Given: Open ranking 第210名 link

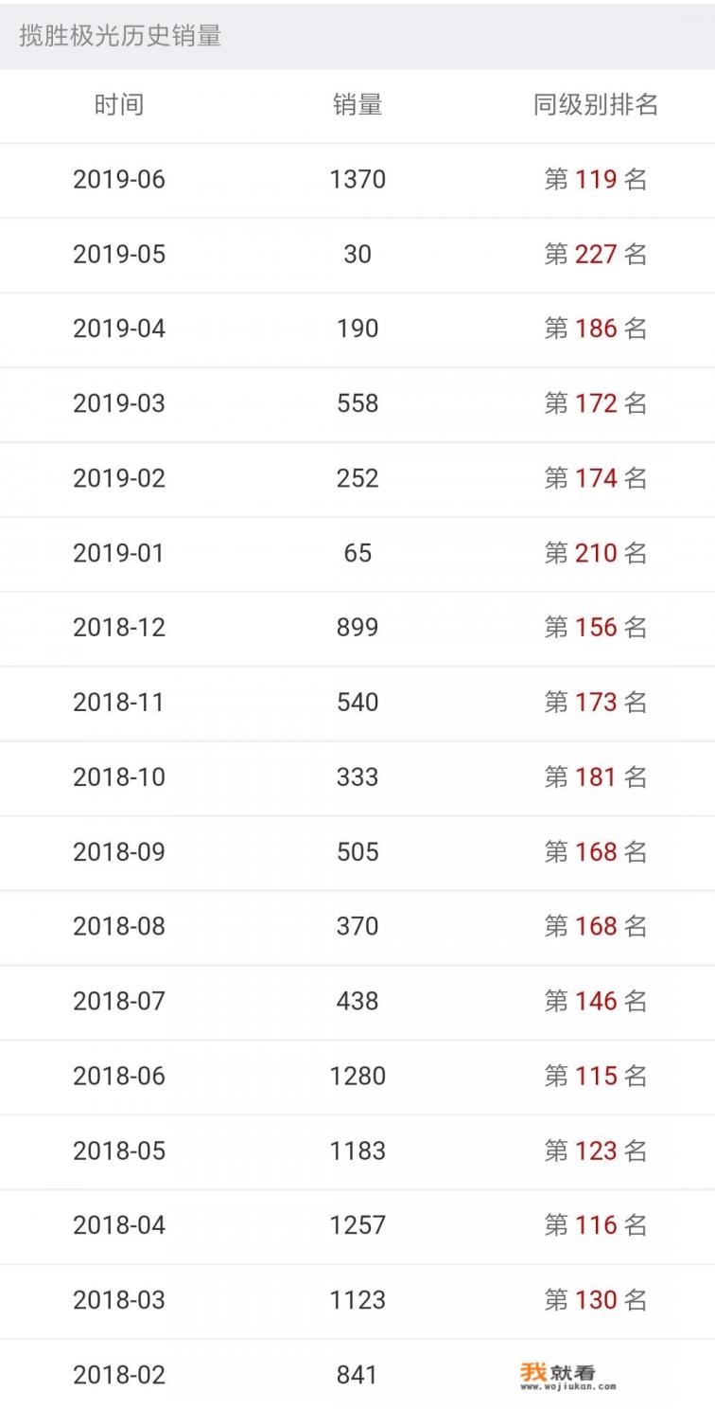Looking at the screenshot, I should [x=595, y=553].
